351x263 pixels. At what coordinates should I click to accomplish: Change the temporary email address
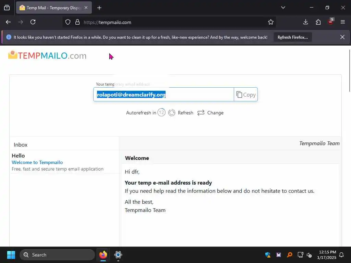click(x=210, y=113)
